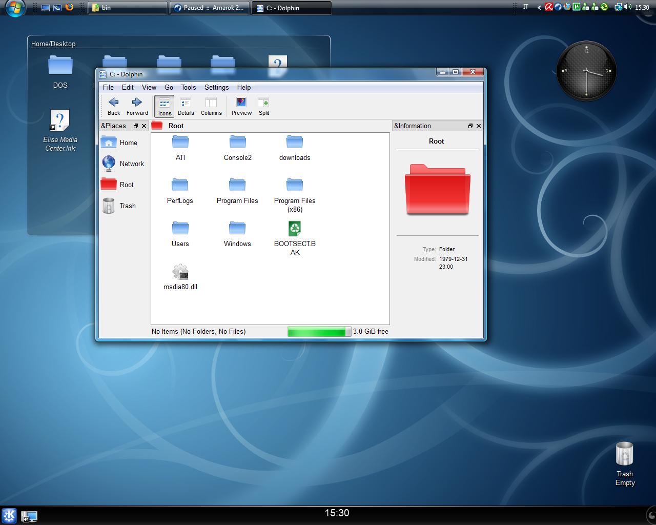Switch to the bin taskbar window
Image resolution: width=656 pixels, height=525 pixels.
[128, 8]
